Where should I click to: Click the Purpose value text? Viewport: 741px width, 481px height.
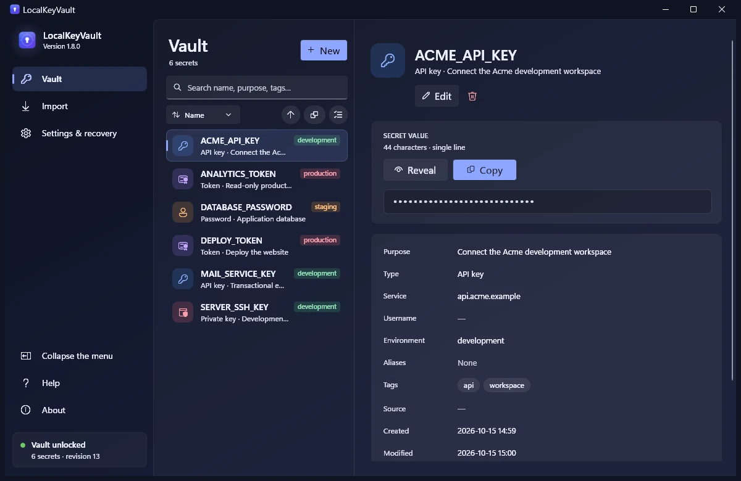534,252
